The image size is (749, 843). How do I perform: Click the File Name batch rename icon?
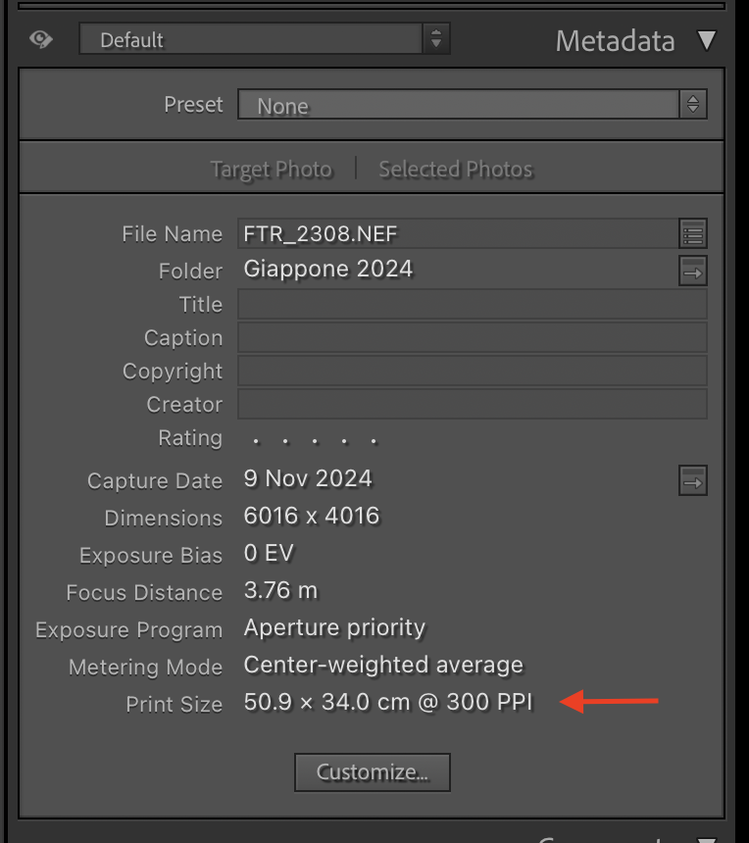692,234
